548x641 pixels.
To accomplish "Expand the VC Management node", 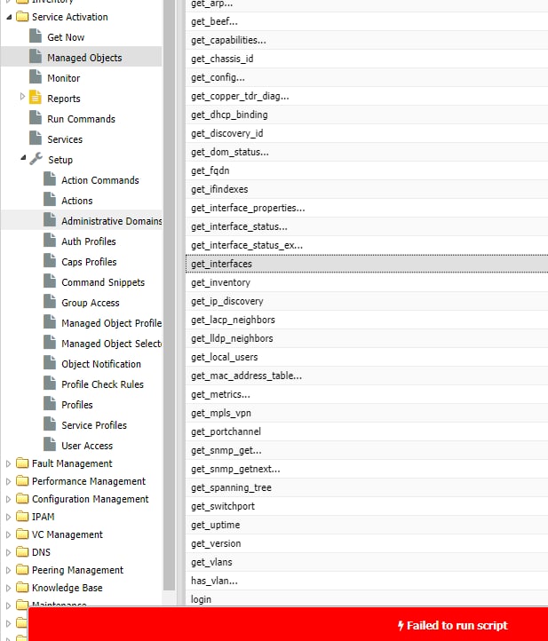I will tap(8, 534).
